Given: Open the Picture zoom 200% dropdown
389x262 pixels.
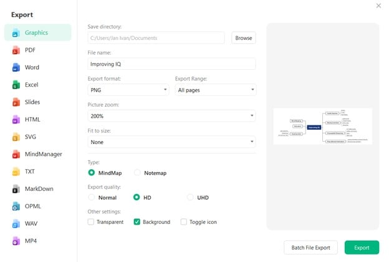Looking at the screenshot, I should coord(171,116).
